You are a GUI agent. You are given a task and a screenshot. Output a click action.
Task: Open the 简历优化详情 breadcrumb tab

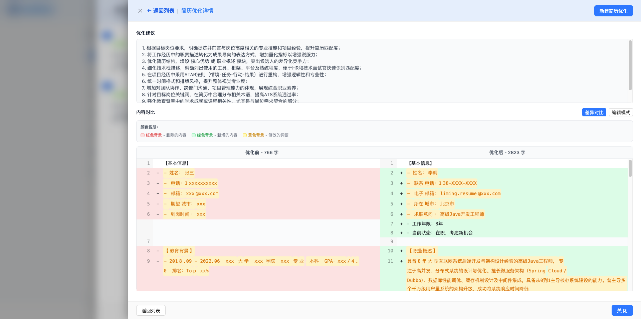[197, 11]
